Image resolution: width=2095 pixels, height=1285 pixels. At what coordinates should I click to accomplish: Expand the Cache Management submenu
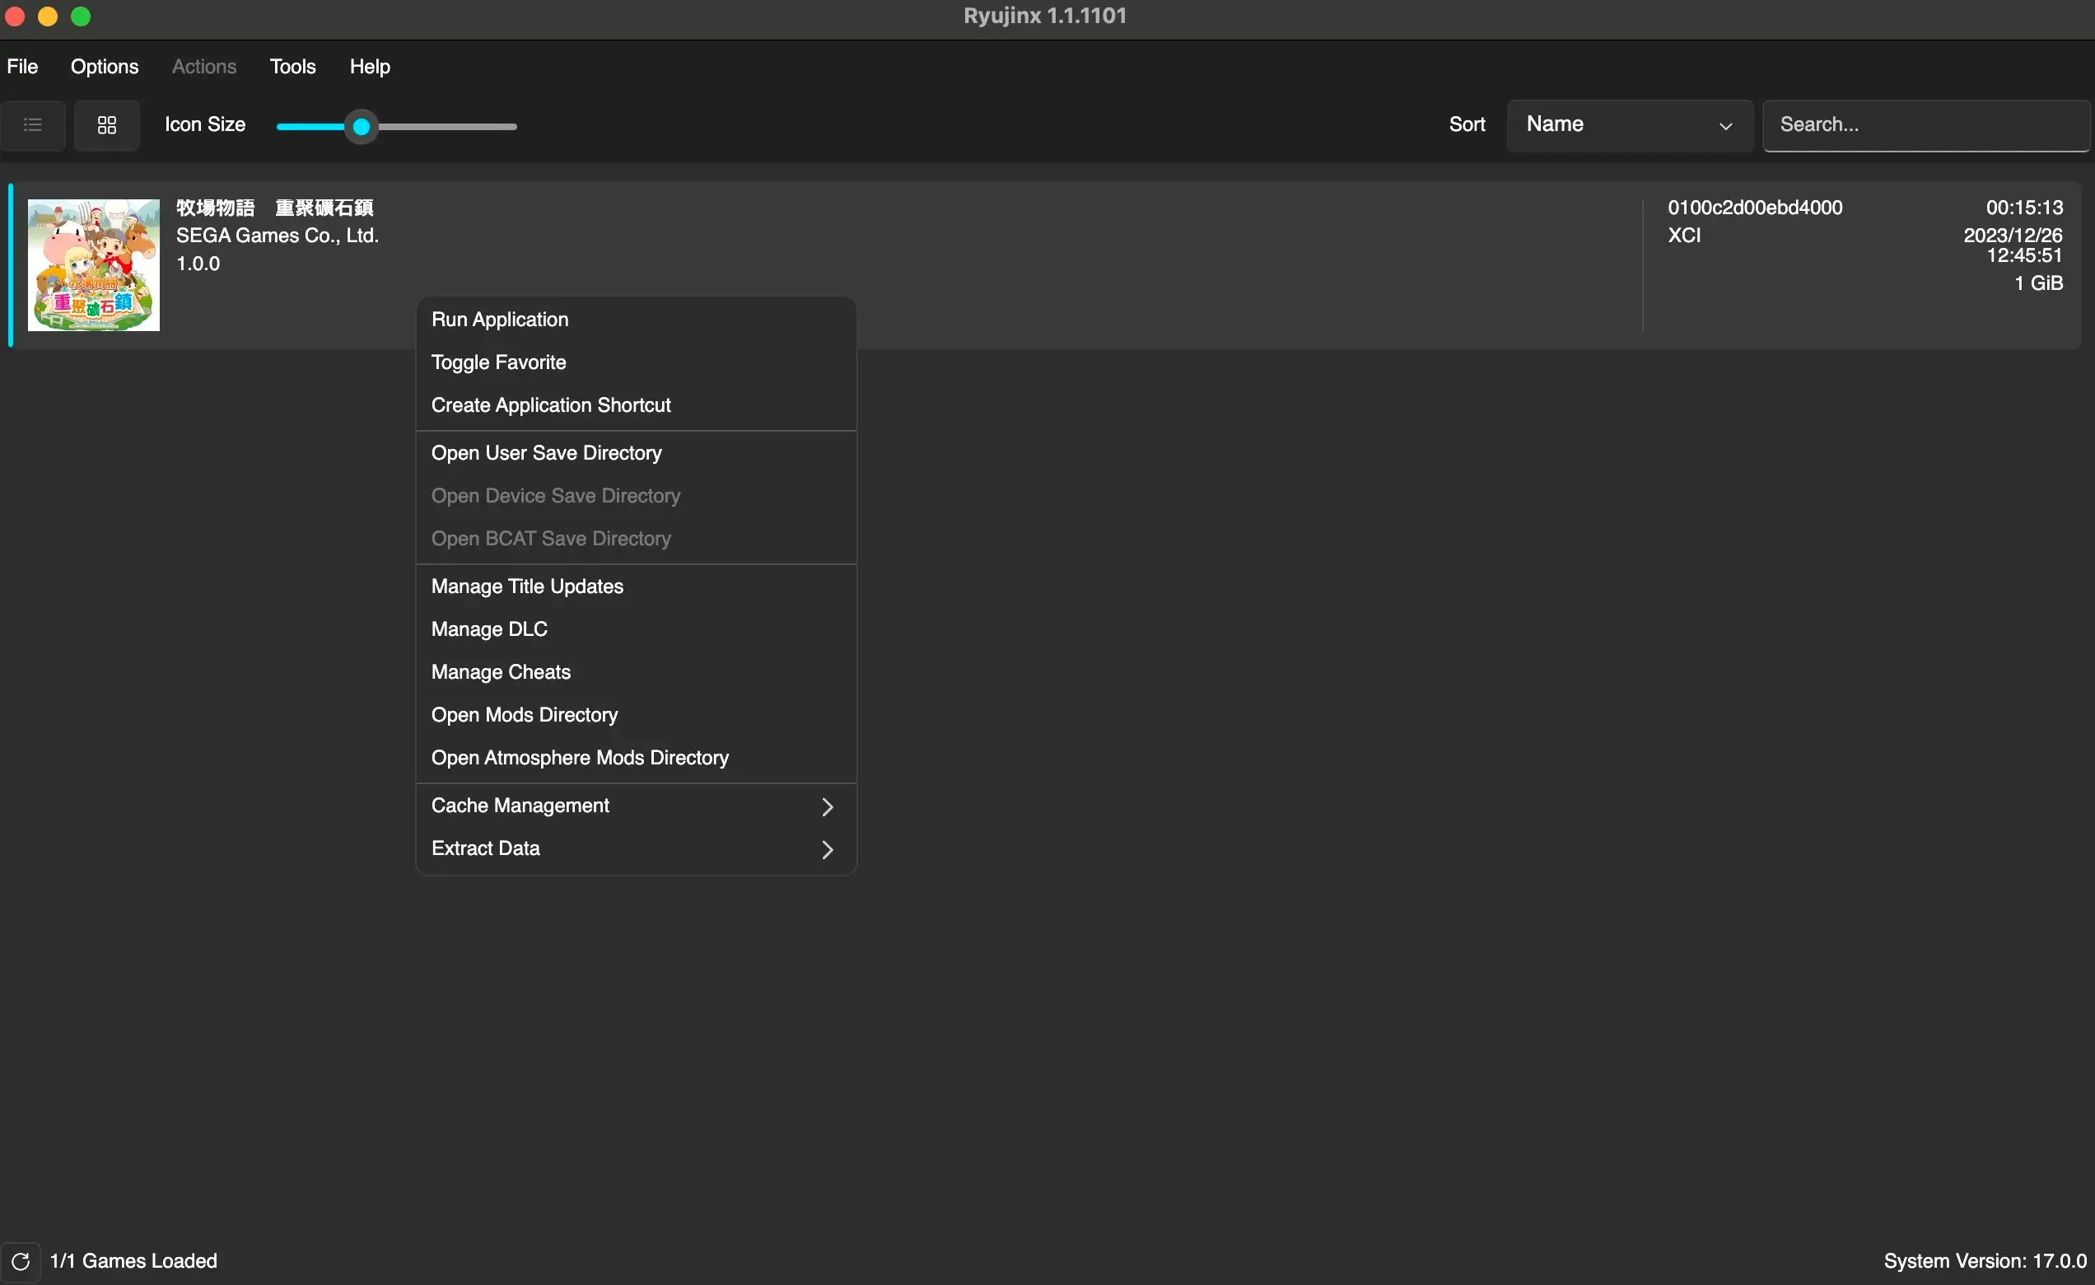coord(634,806)
